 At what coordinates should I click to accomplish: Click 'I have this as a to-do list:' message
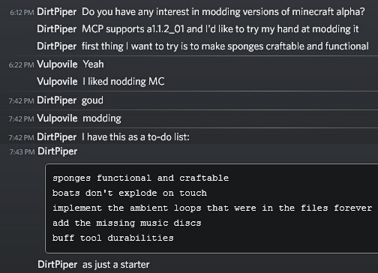pyautogui.click(x=136, y=137)
